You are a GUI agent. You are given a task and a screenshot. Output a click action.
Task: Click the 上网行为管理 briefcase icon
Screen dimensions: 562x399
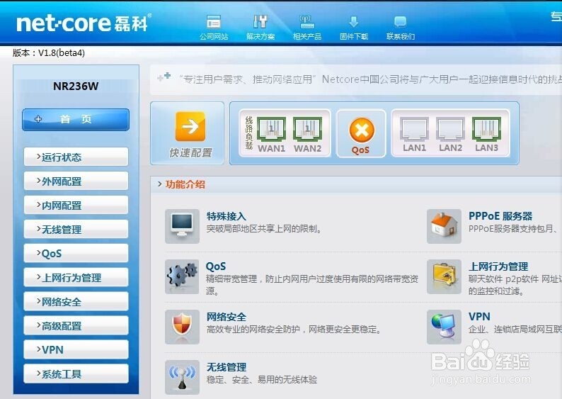click(444, 276)
